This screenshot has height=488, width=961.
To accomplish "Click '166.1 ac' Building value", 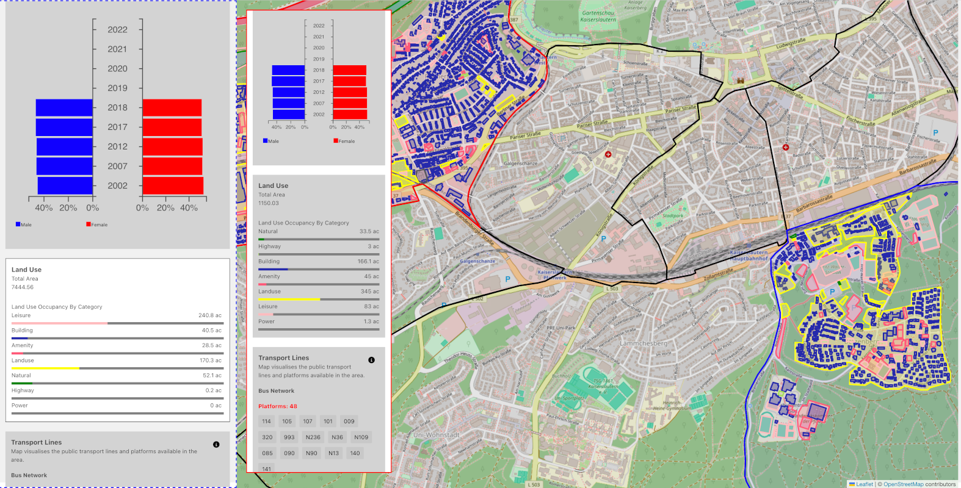I will 368,261.
